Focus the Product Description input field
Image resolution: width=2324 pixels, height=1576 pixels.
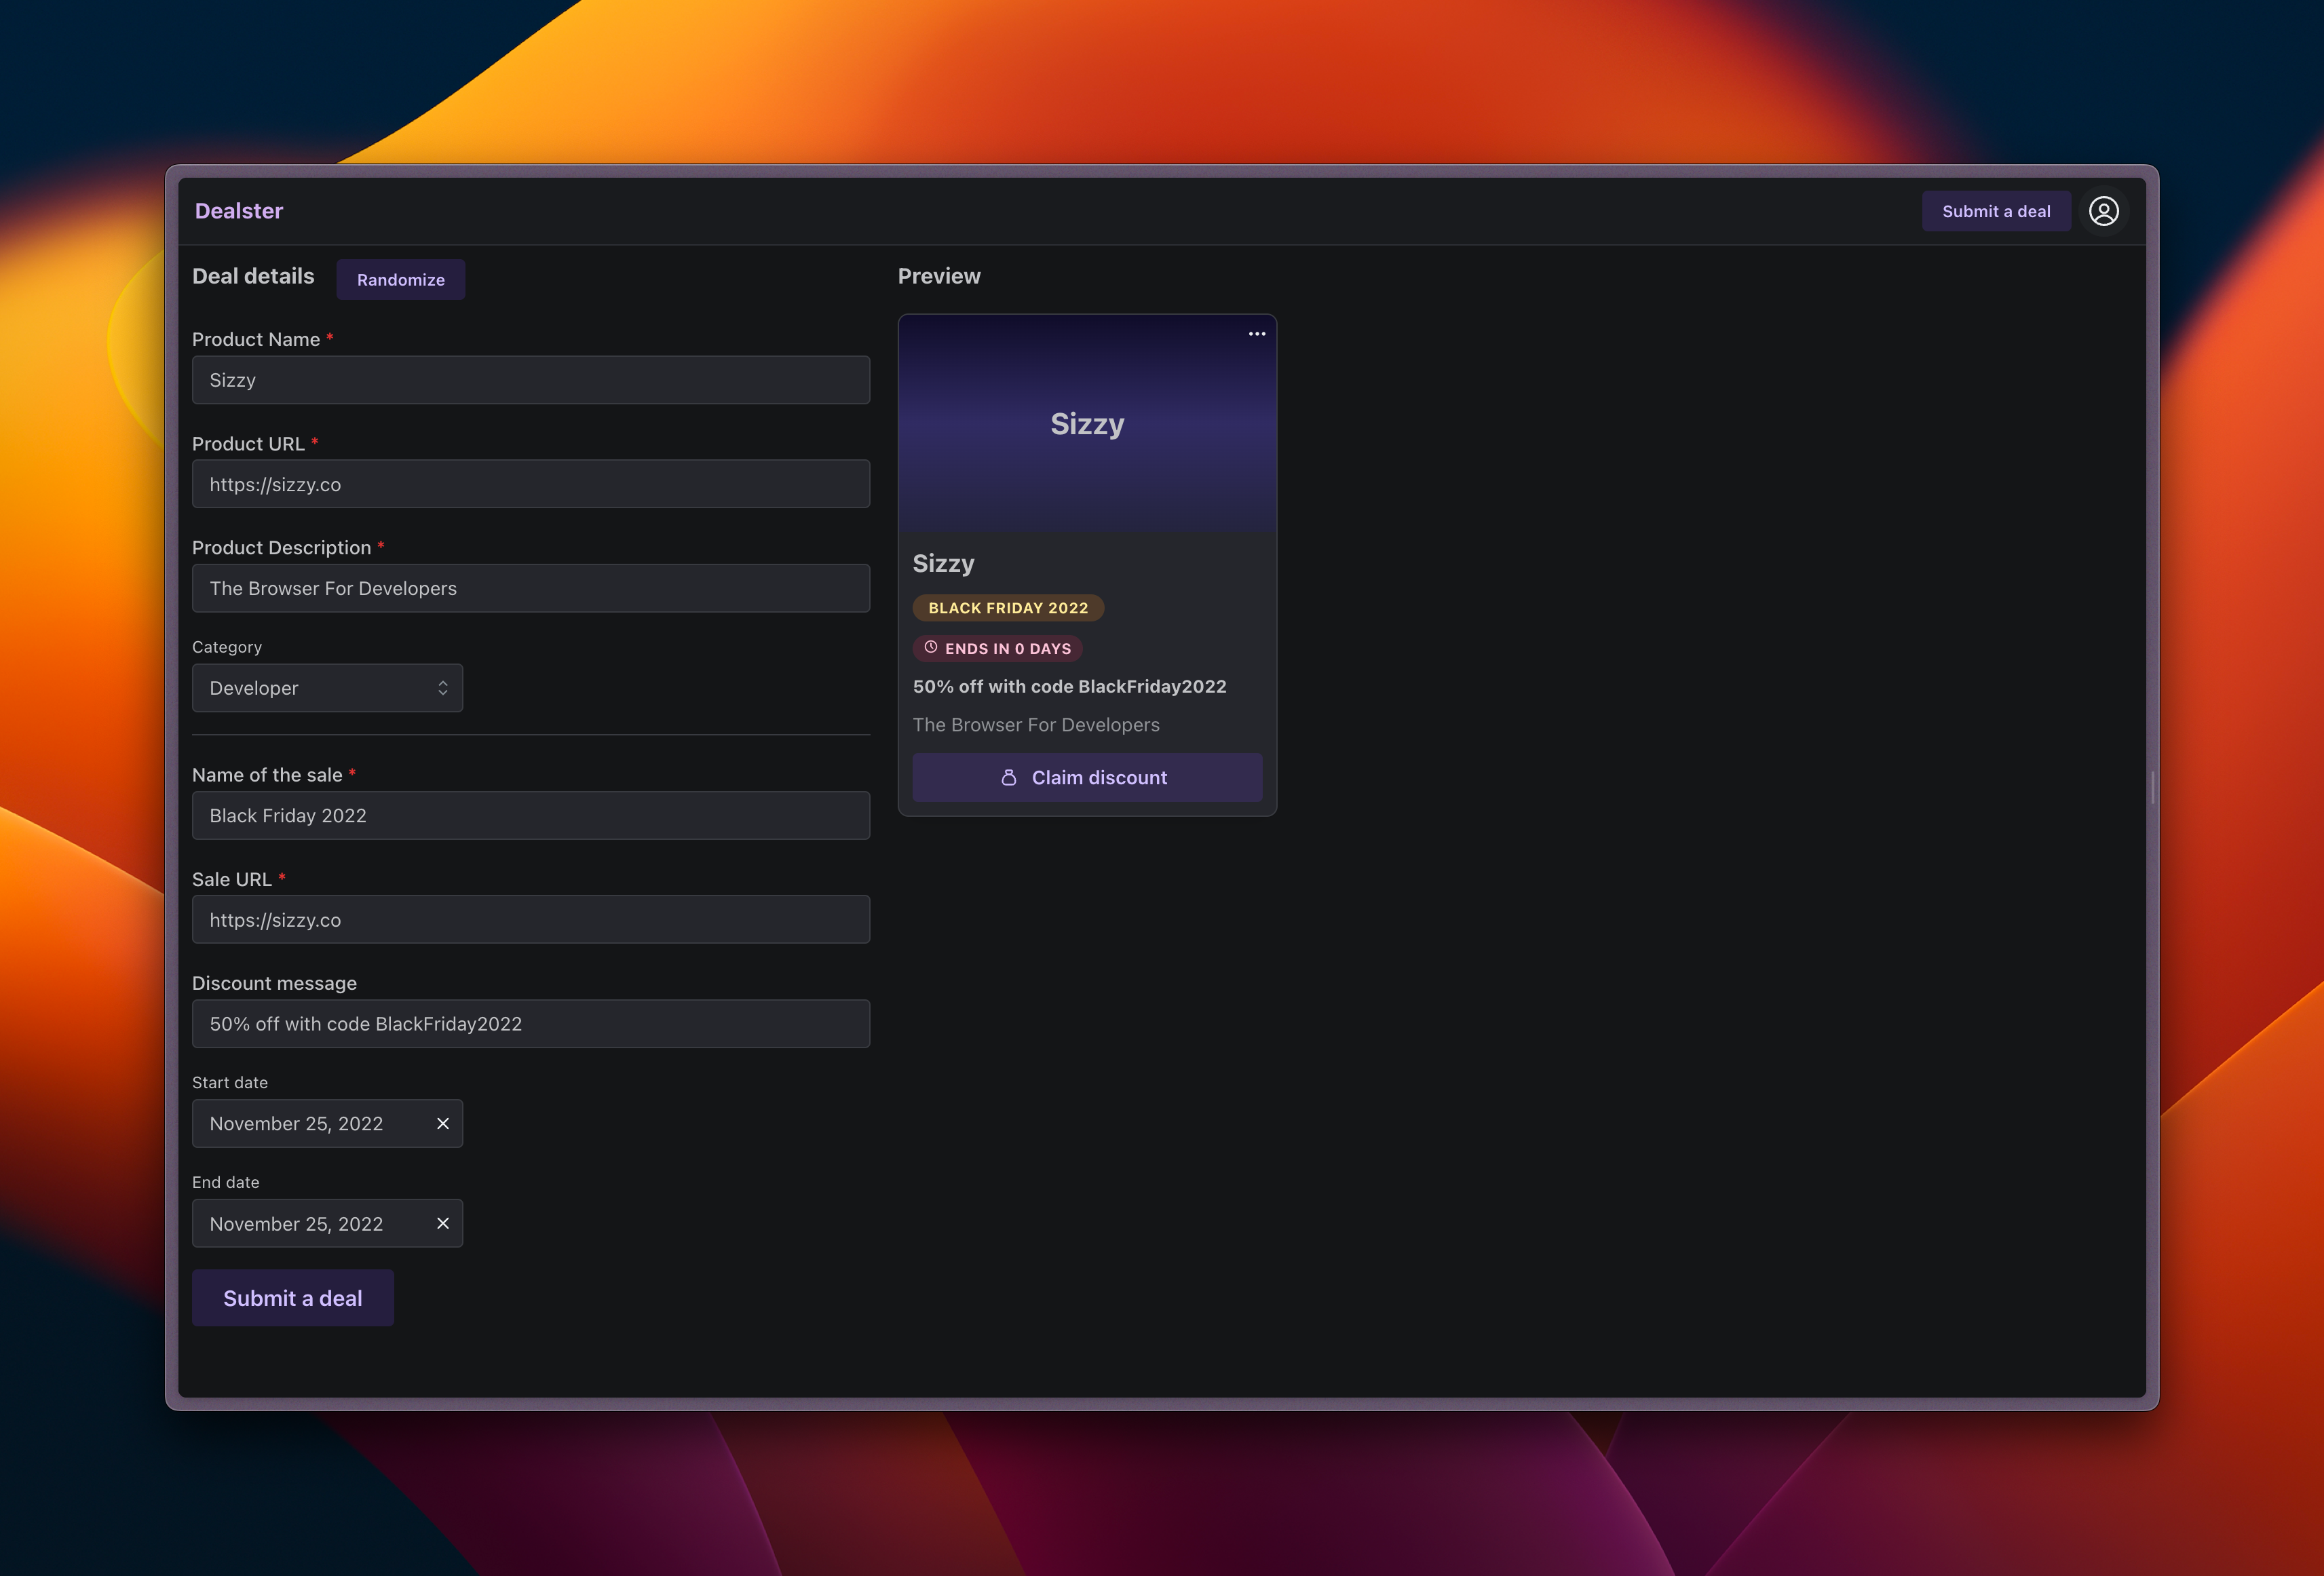tap(531, 588)
